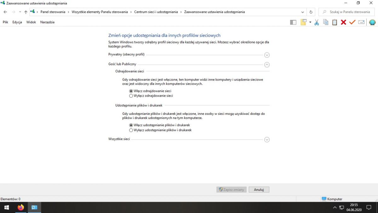
Task: Click the Zmień opcje udostępniania page heading
Action: tap(164, 36)
